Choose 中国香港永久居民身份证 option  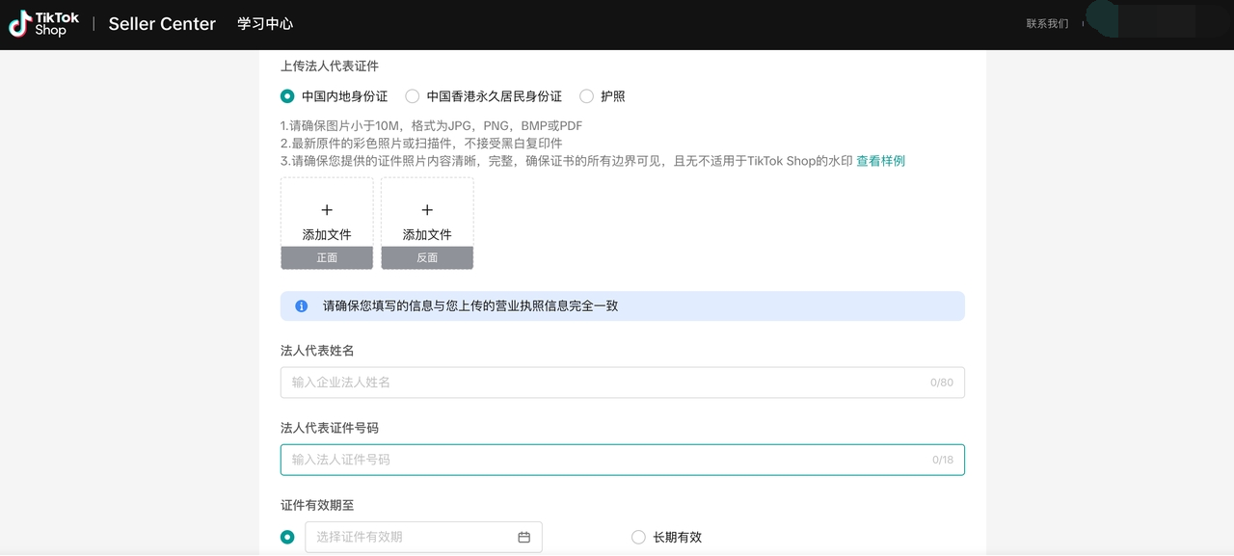[x=413, y=96]
